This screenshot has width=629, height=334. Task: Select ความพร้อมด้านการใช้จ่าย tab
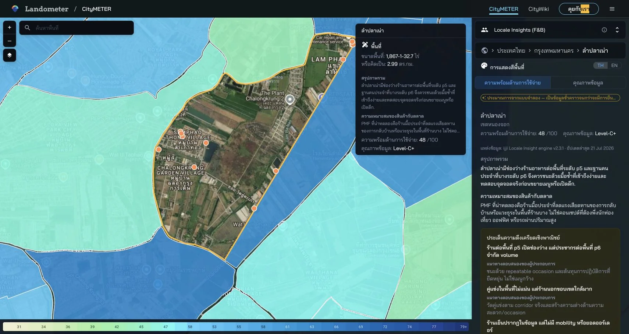coord(512,82)
